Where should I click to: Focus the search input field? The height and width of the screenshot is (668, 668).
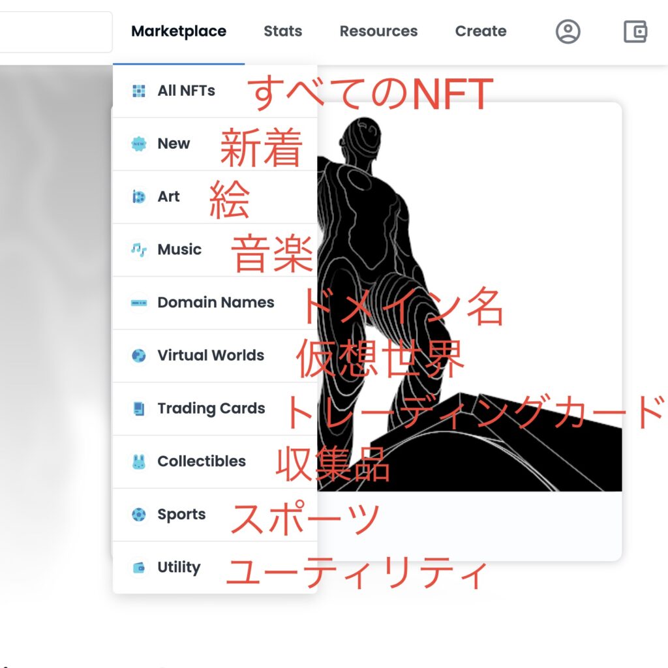tap(55, 32)
